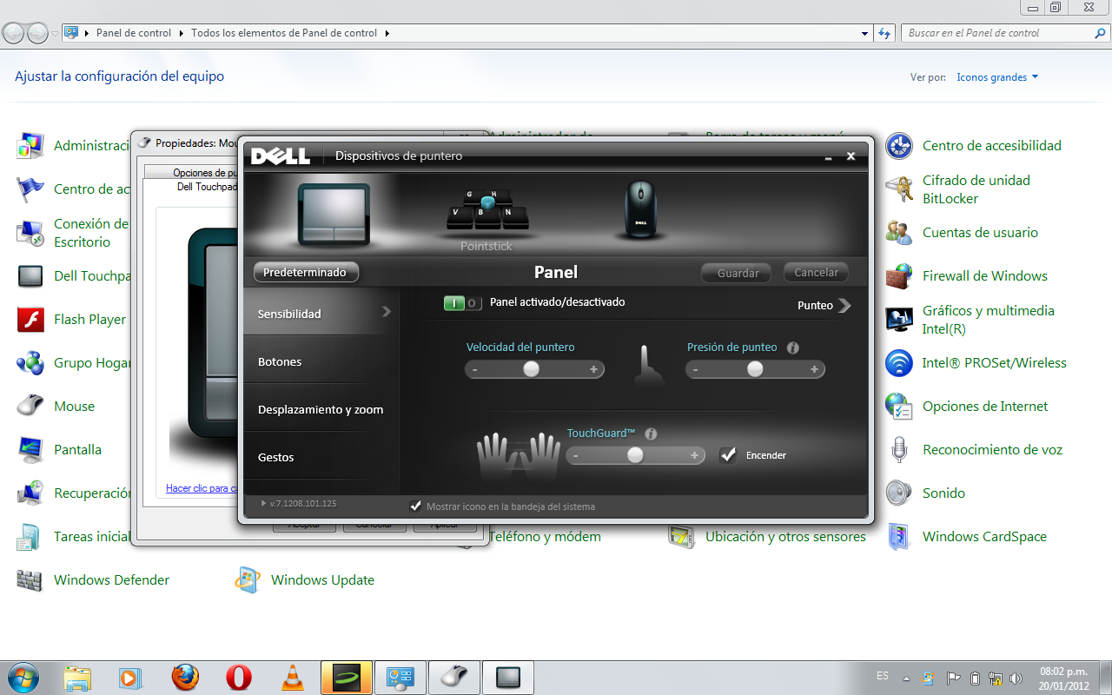Click Predeterminado button
1112x695 pixels.
[305, 272]
